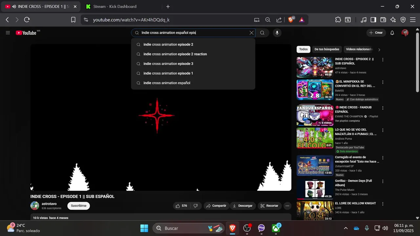420x236 pixels.
Task: Open Leo AI sparkle icon
Action: point(393,20)
